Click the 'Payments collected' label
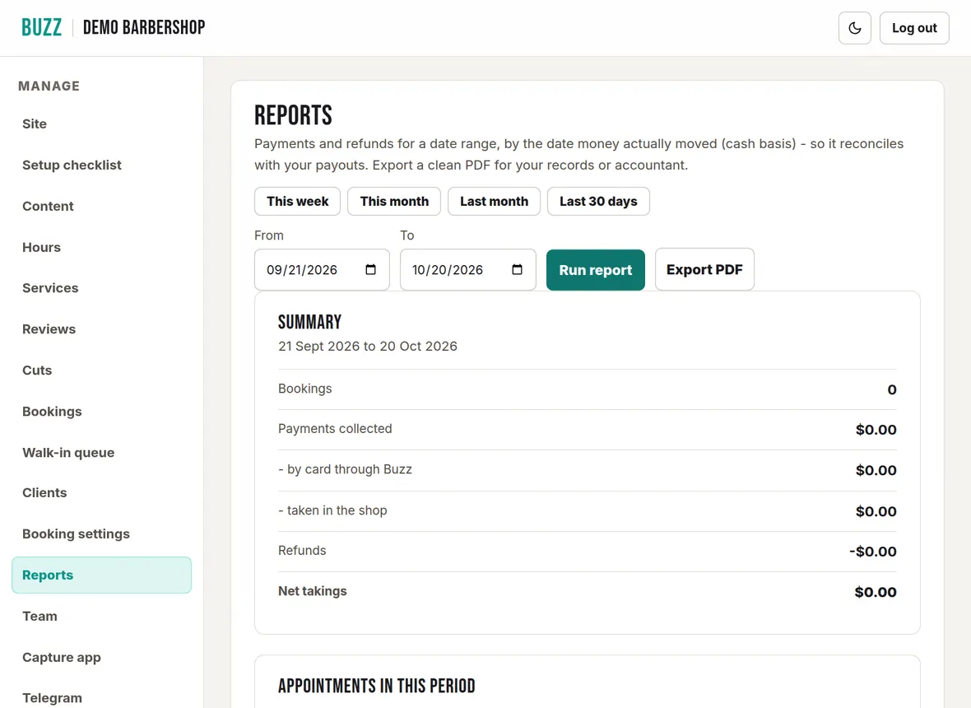Screen dimensions: 971x708 click(335, 429)
